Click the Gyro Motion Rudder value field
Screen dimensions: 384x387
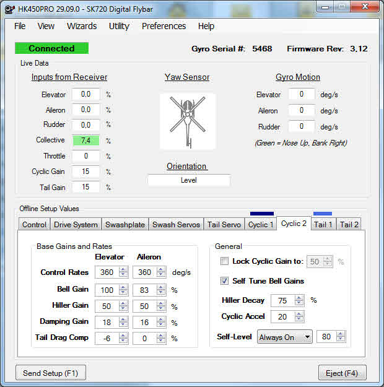tap(302, 126)
